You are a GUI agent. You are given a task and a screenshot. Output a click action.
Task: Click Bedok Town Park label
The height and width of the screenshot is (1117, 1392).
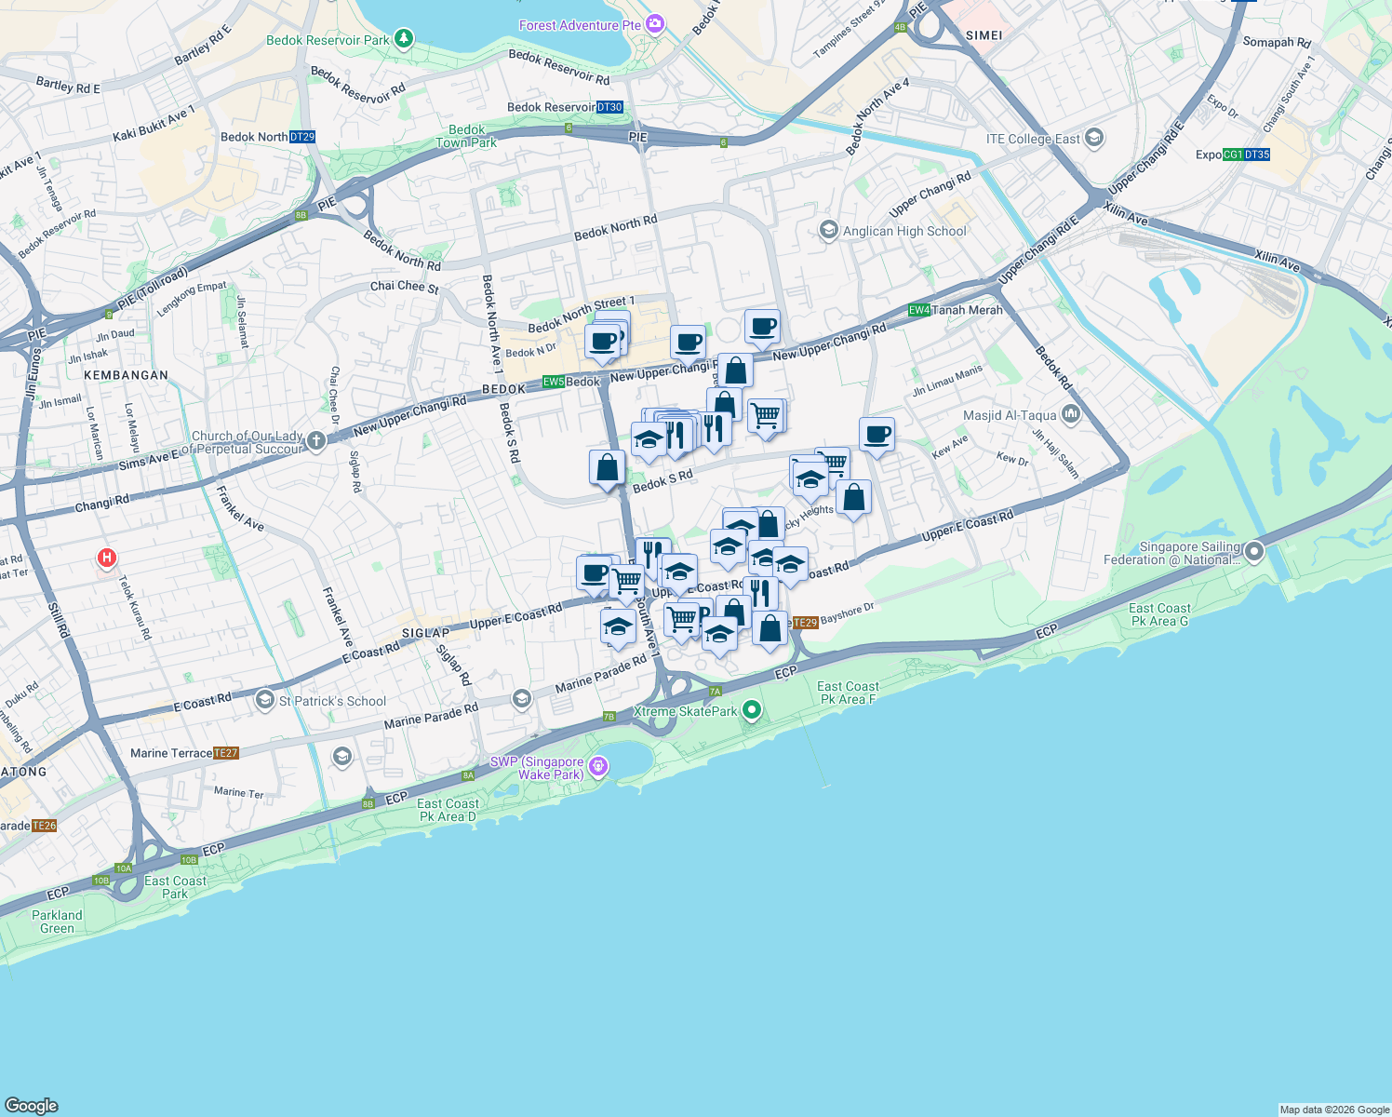tap(466, 136)
